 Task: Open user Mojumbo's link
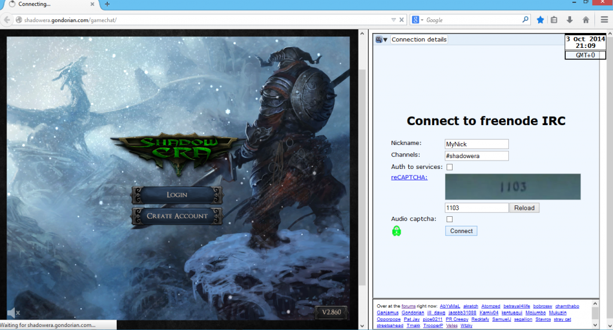[x=536, y=313]
